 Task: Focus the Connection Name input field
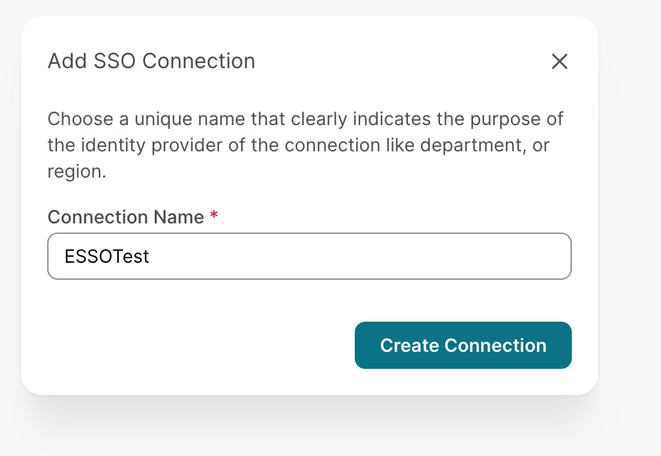coord(309,256)
